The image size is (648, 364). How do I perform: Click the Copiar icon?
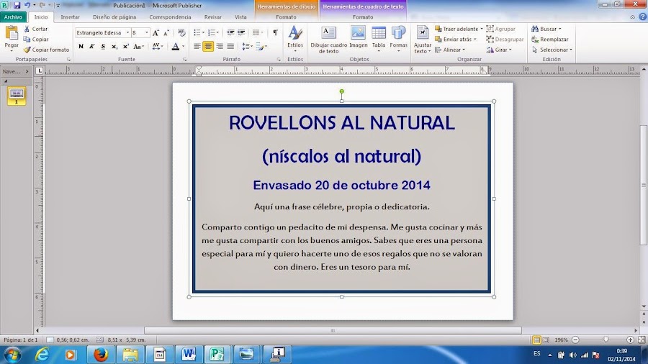[27, 40]
